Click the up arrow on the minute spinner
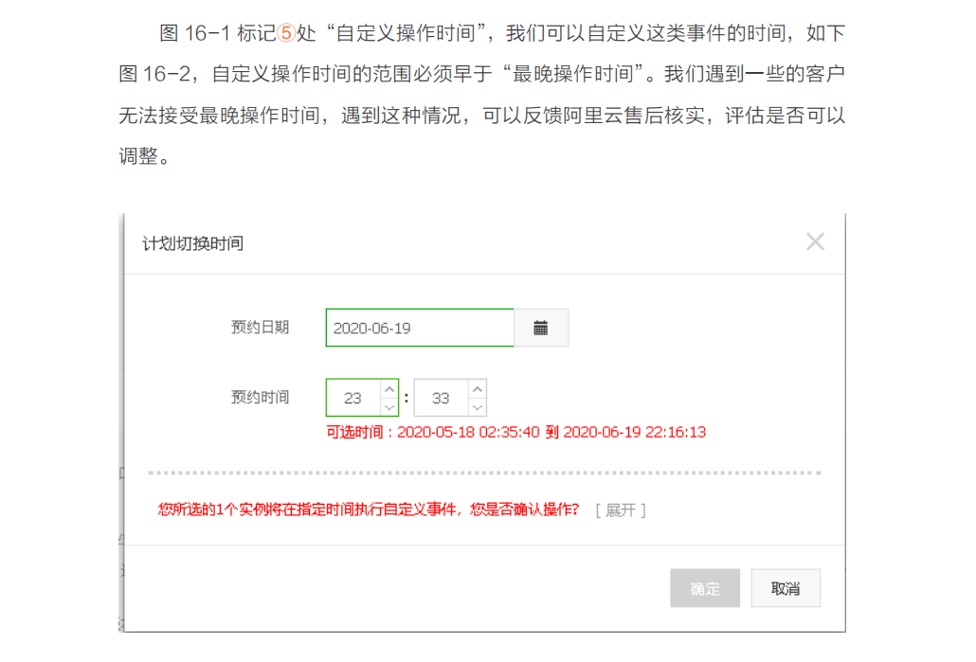This screenshot has height=662, width=976. (x=477, y=387)
